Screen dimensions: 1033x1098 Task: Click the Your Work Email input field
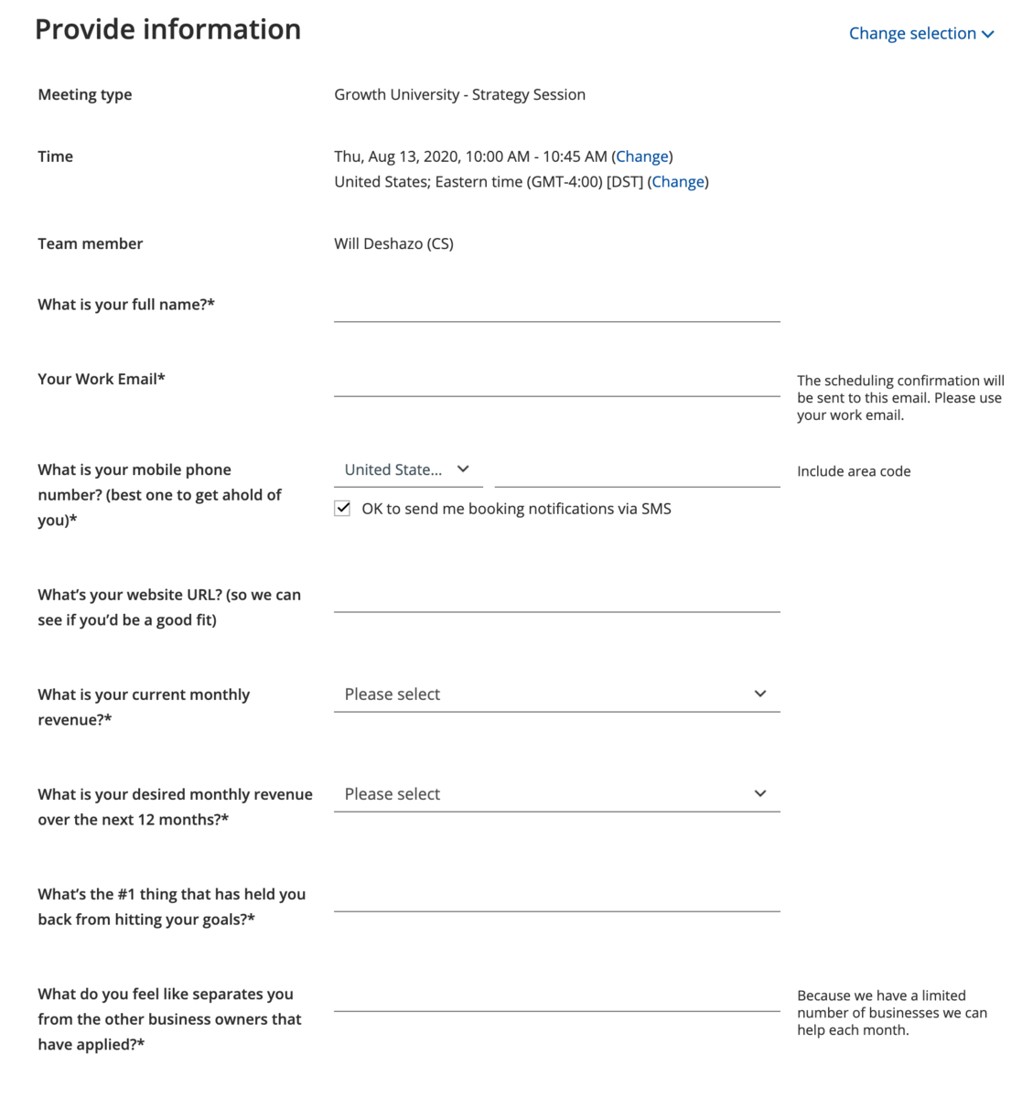coord(556,380)
